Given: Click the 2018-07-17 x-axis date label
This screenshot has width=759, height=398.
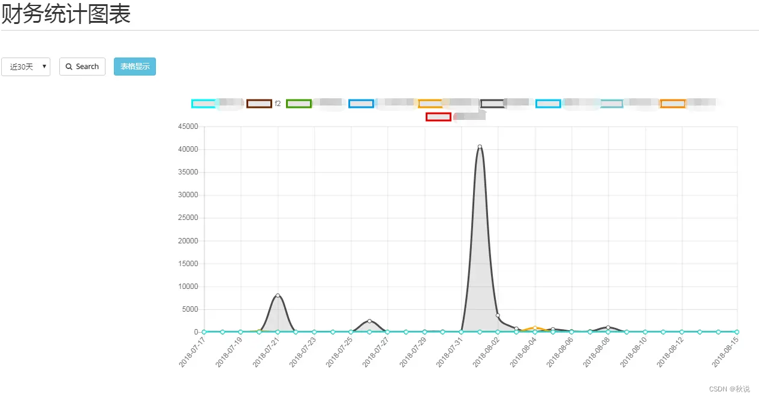Looking at the screenshot, I should (x=193, y=351).
